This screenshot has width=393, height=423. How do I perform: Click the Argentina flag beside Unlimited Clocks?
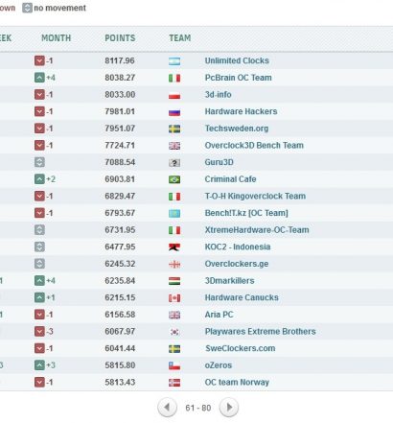coord(174,61)
